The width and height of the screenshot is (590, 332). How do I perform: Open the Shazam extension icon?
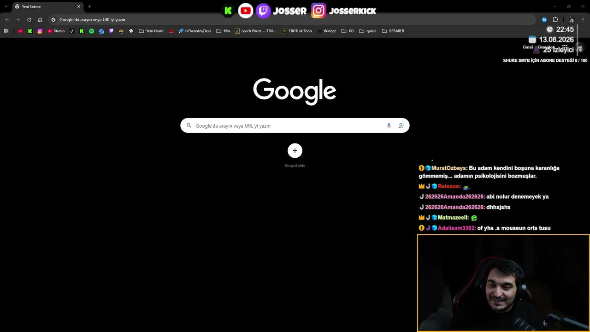click(544, 20)
